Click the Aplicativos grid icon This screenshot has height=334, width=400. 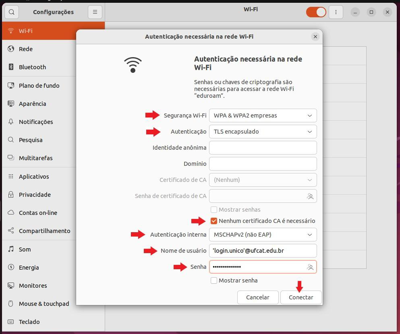(11, 177)
